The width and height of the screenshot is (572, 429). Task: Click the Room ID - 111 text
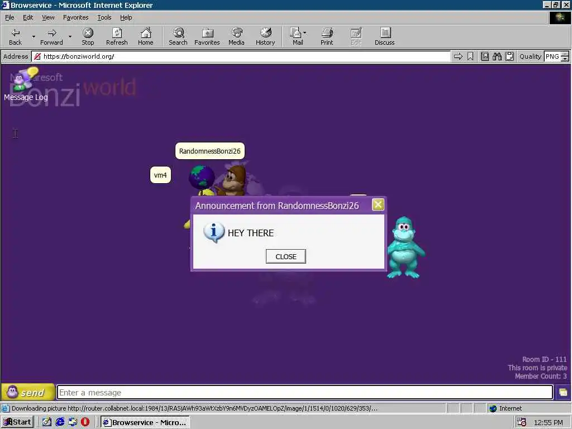544,359
